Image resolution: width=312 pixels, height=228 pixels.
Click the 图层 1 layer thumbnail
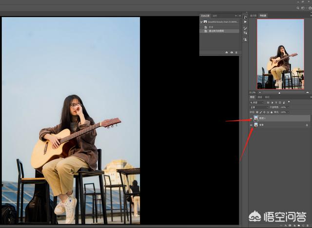(256, 118)
